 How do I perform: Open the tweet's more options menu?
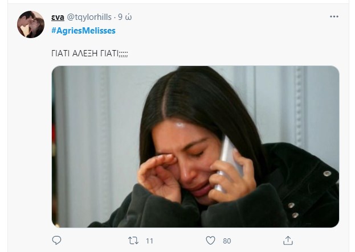(x=334, y=17)
